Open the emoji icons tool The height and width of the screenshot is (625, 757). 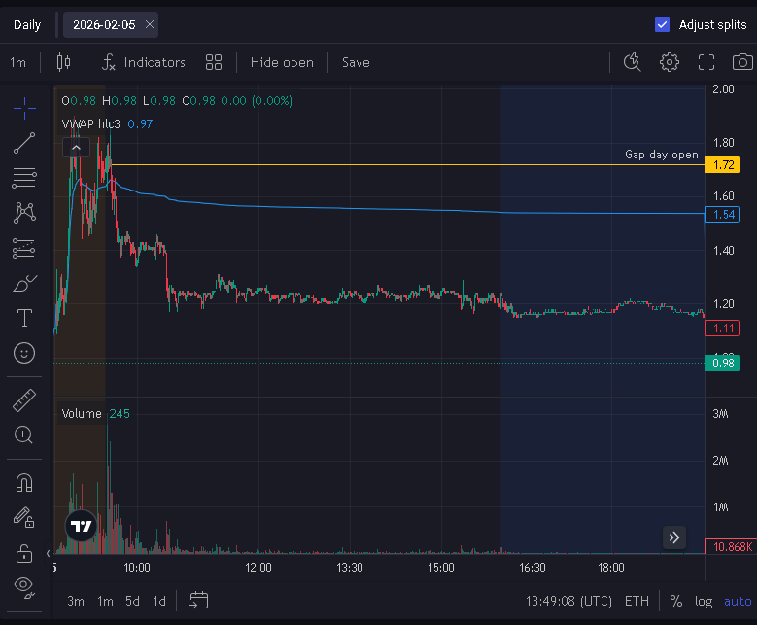(24, 353)
